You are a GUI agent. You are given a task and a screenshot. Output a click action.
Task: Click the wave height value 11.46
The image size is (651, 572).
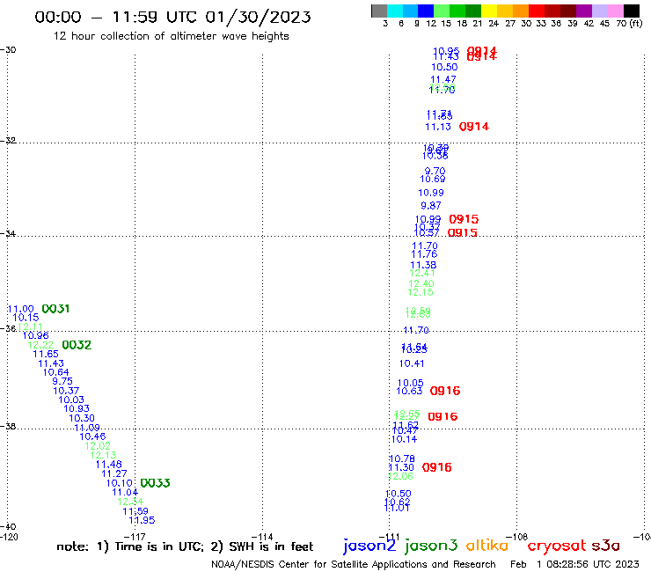[x=109, y=464]
